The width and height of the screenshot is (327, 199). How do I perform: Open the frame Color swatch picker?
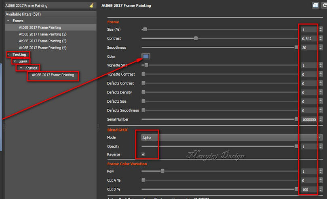[146, 56]
